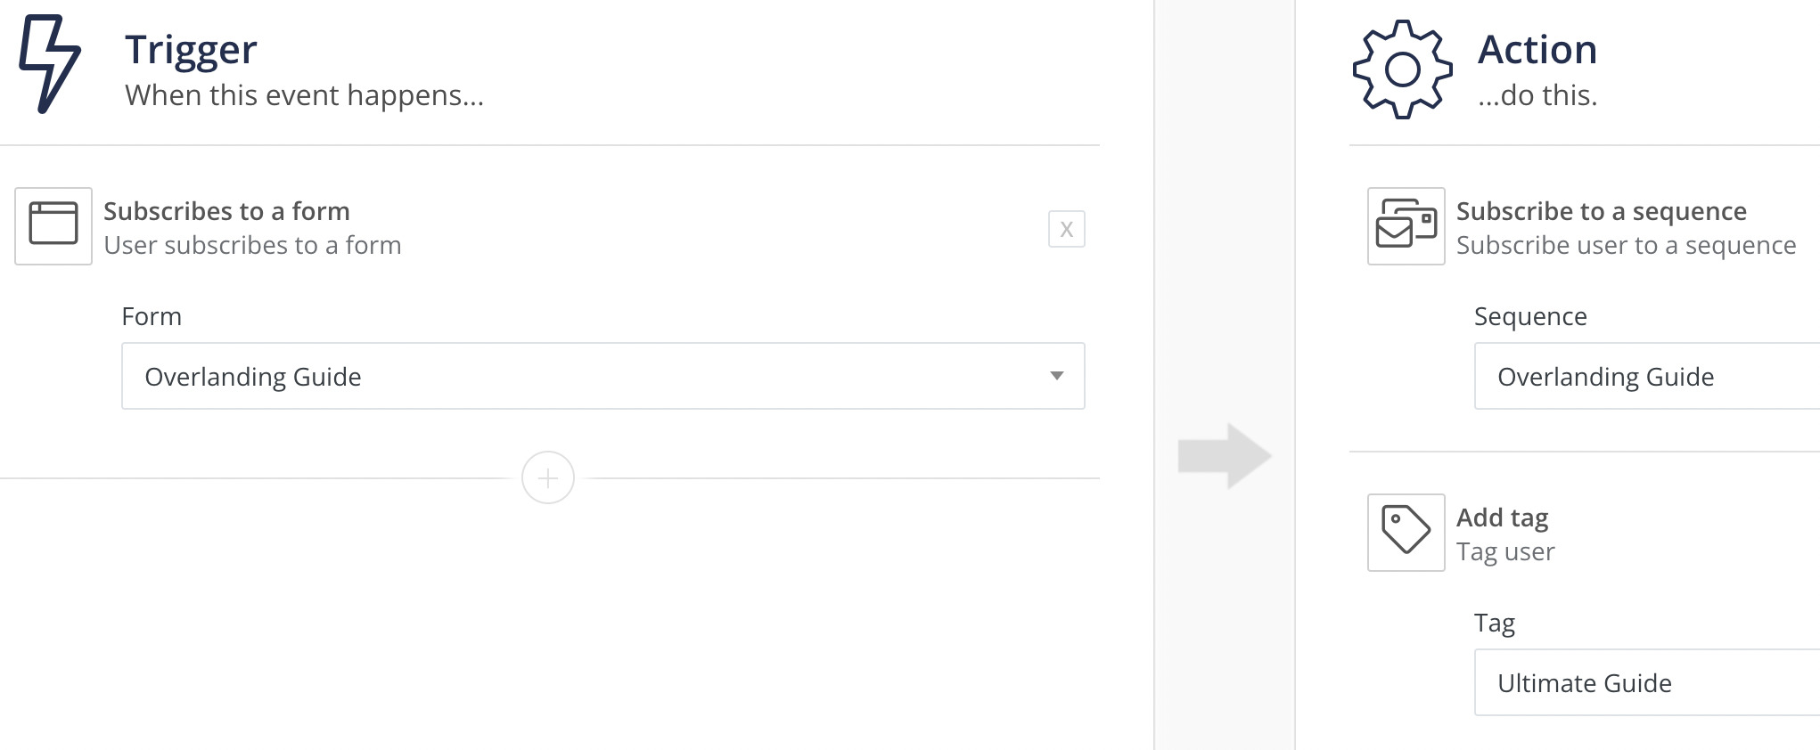Click the Overlanding Guide sequence value
This screenshot has width=1820, height=750.
coord(1606,376)
